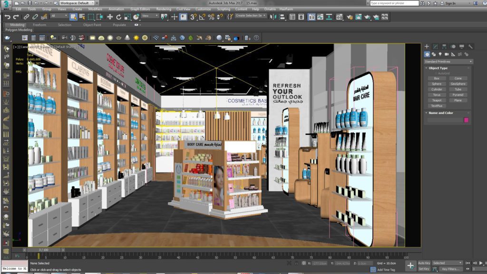Click the Shapes category icon

tap(433, 54)
